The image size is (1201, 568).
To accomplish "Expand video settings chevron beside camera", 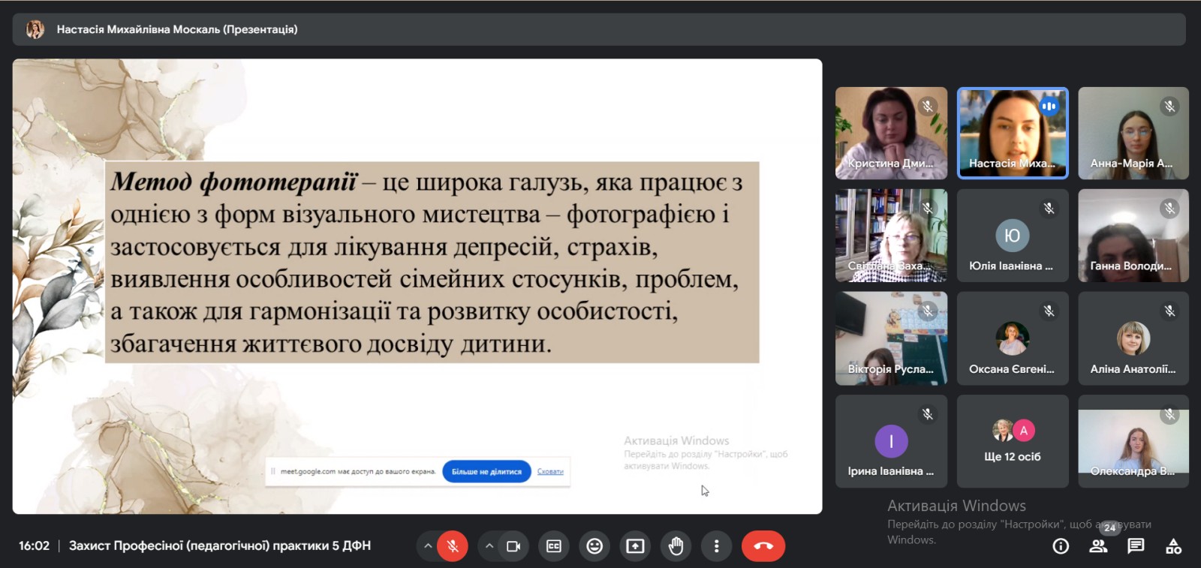I will (x=489, y=546).
